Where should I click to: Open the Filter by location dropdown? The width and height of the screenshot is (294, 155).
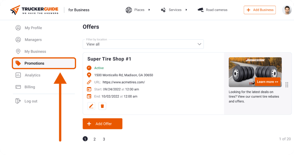click(143, 44)
